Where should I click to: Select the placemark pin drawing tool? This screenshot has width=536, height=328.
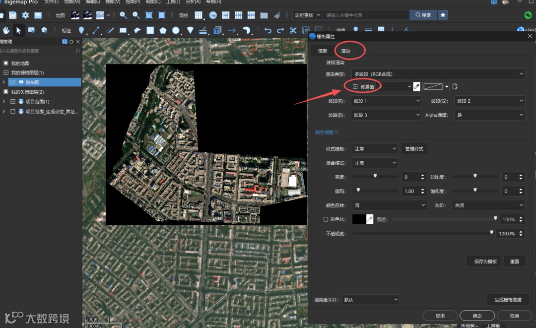(x=81, y=31)
